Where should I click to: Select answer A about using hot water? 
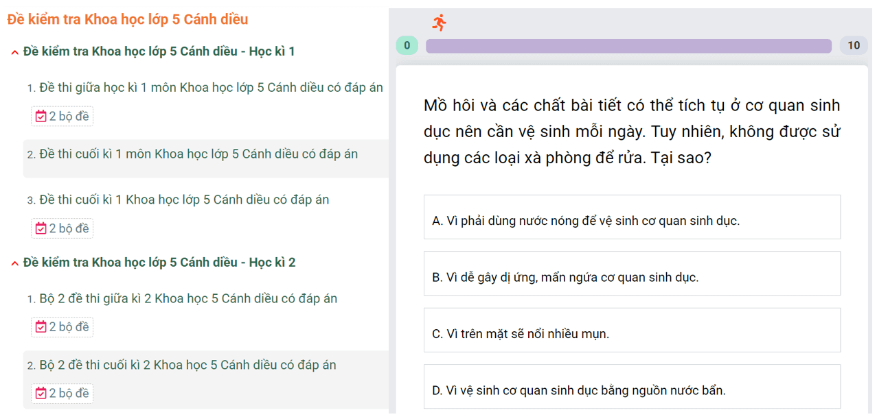click(631, 217)
